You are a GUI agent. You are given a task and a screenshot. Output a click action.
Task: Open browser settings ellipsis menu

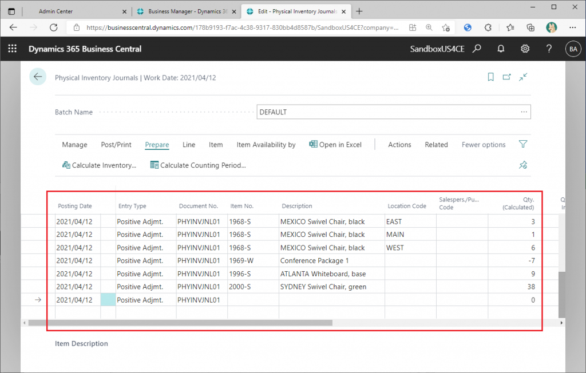tap(572, 27)
